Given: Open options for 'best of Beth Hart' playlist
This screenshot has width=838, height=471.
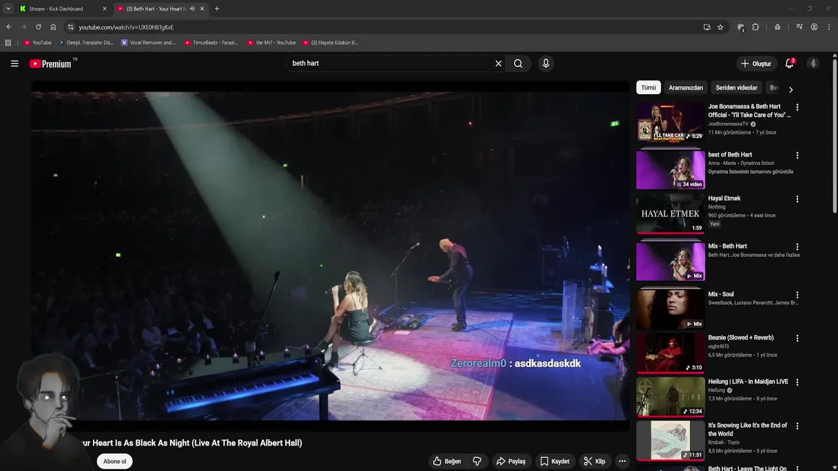Looking at the screenshot, I should 797,156.
